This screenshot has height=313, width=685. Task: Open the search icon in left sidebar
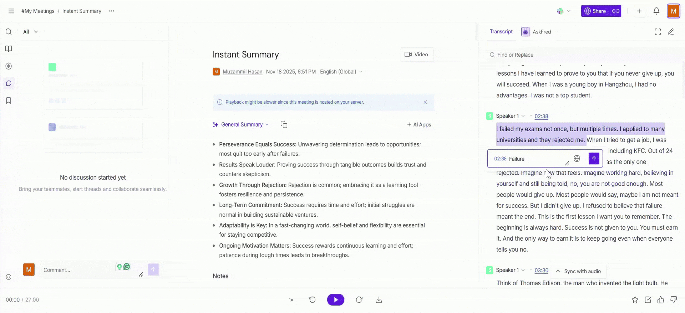(9, 32)
